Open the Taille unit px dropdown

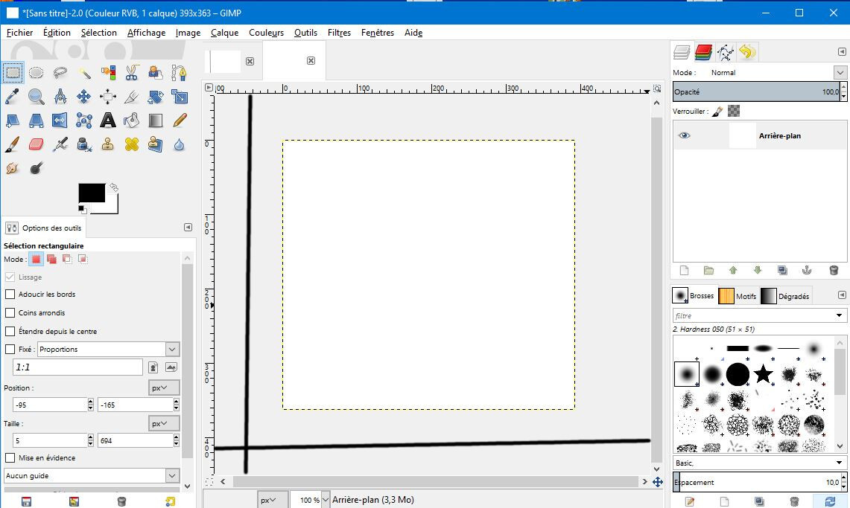(x=164, y=424)
